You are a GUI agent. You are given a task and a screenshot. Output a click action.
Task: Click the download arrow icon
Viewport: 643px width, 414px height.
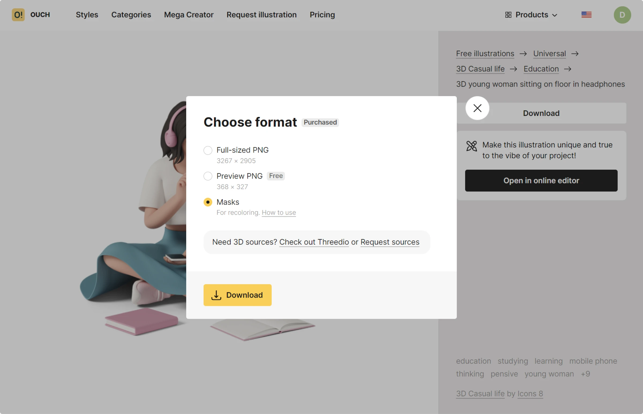(x=216, y=295)
